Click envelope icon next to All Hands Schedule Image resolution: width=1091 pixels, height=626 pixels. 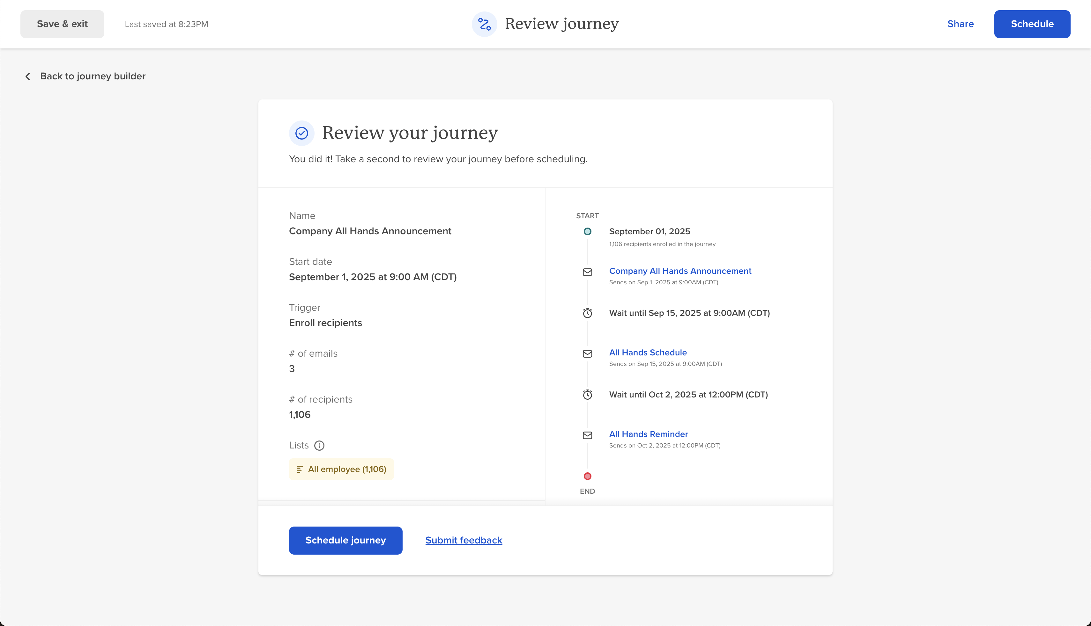coord(587,354)
